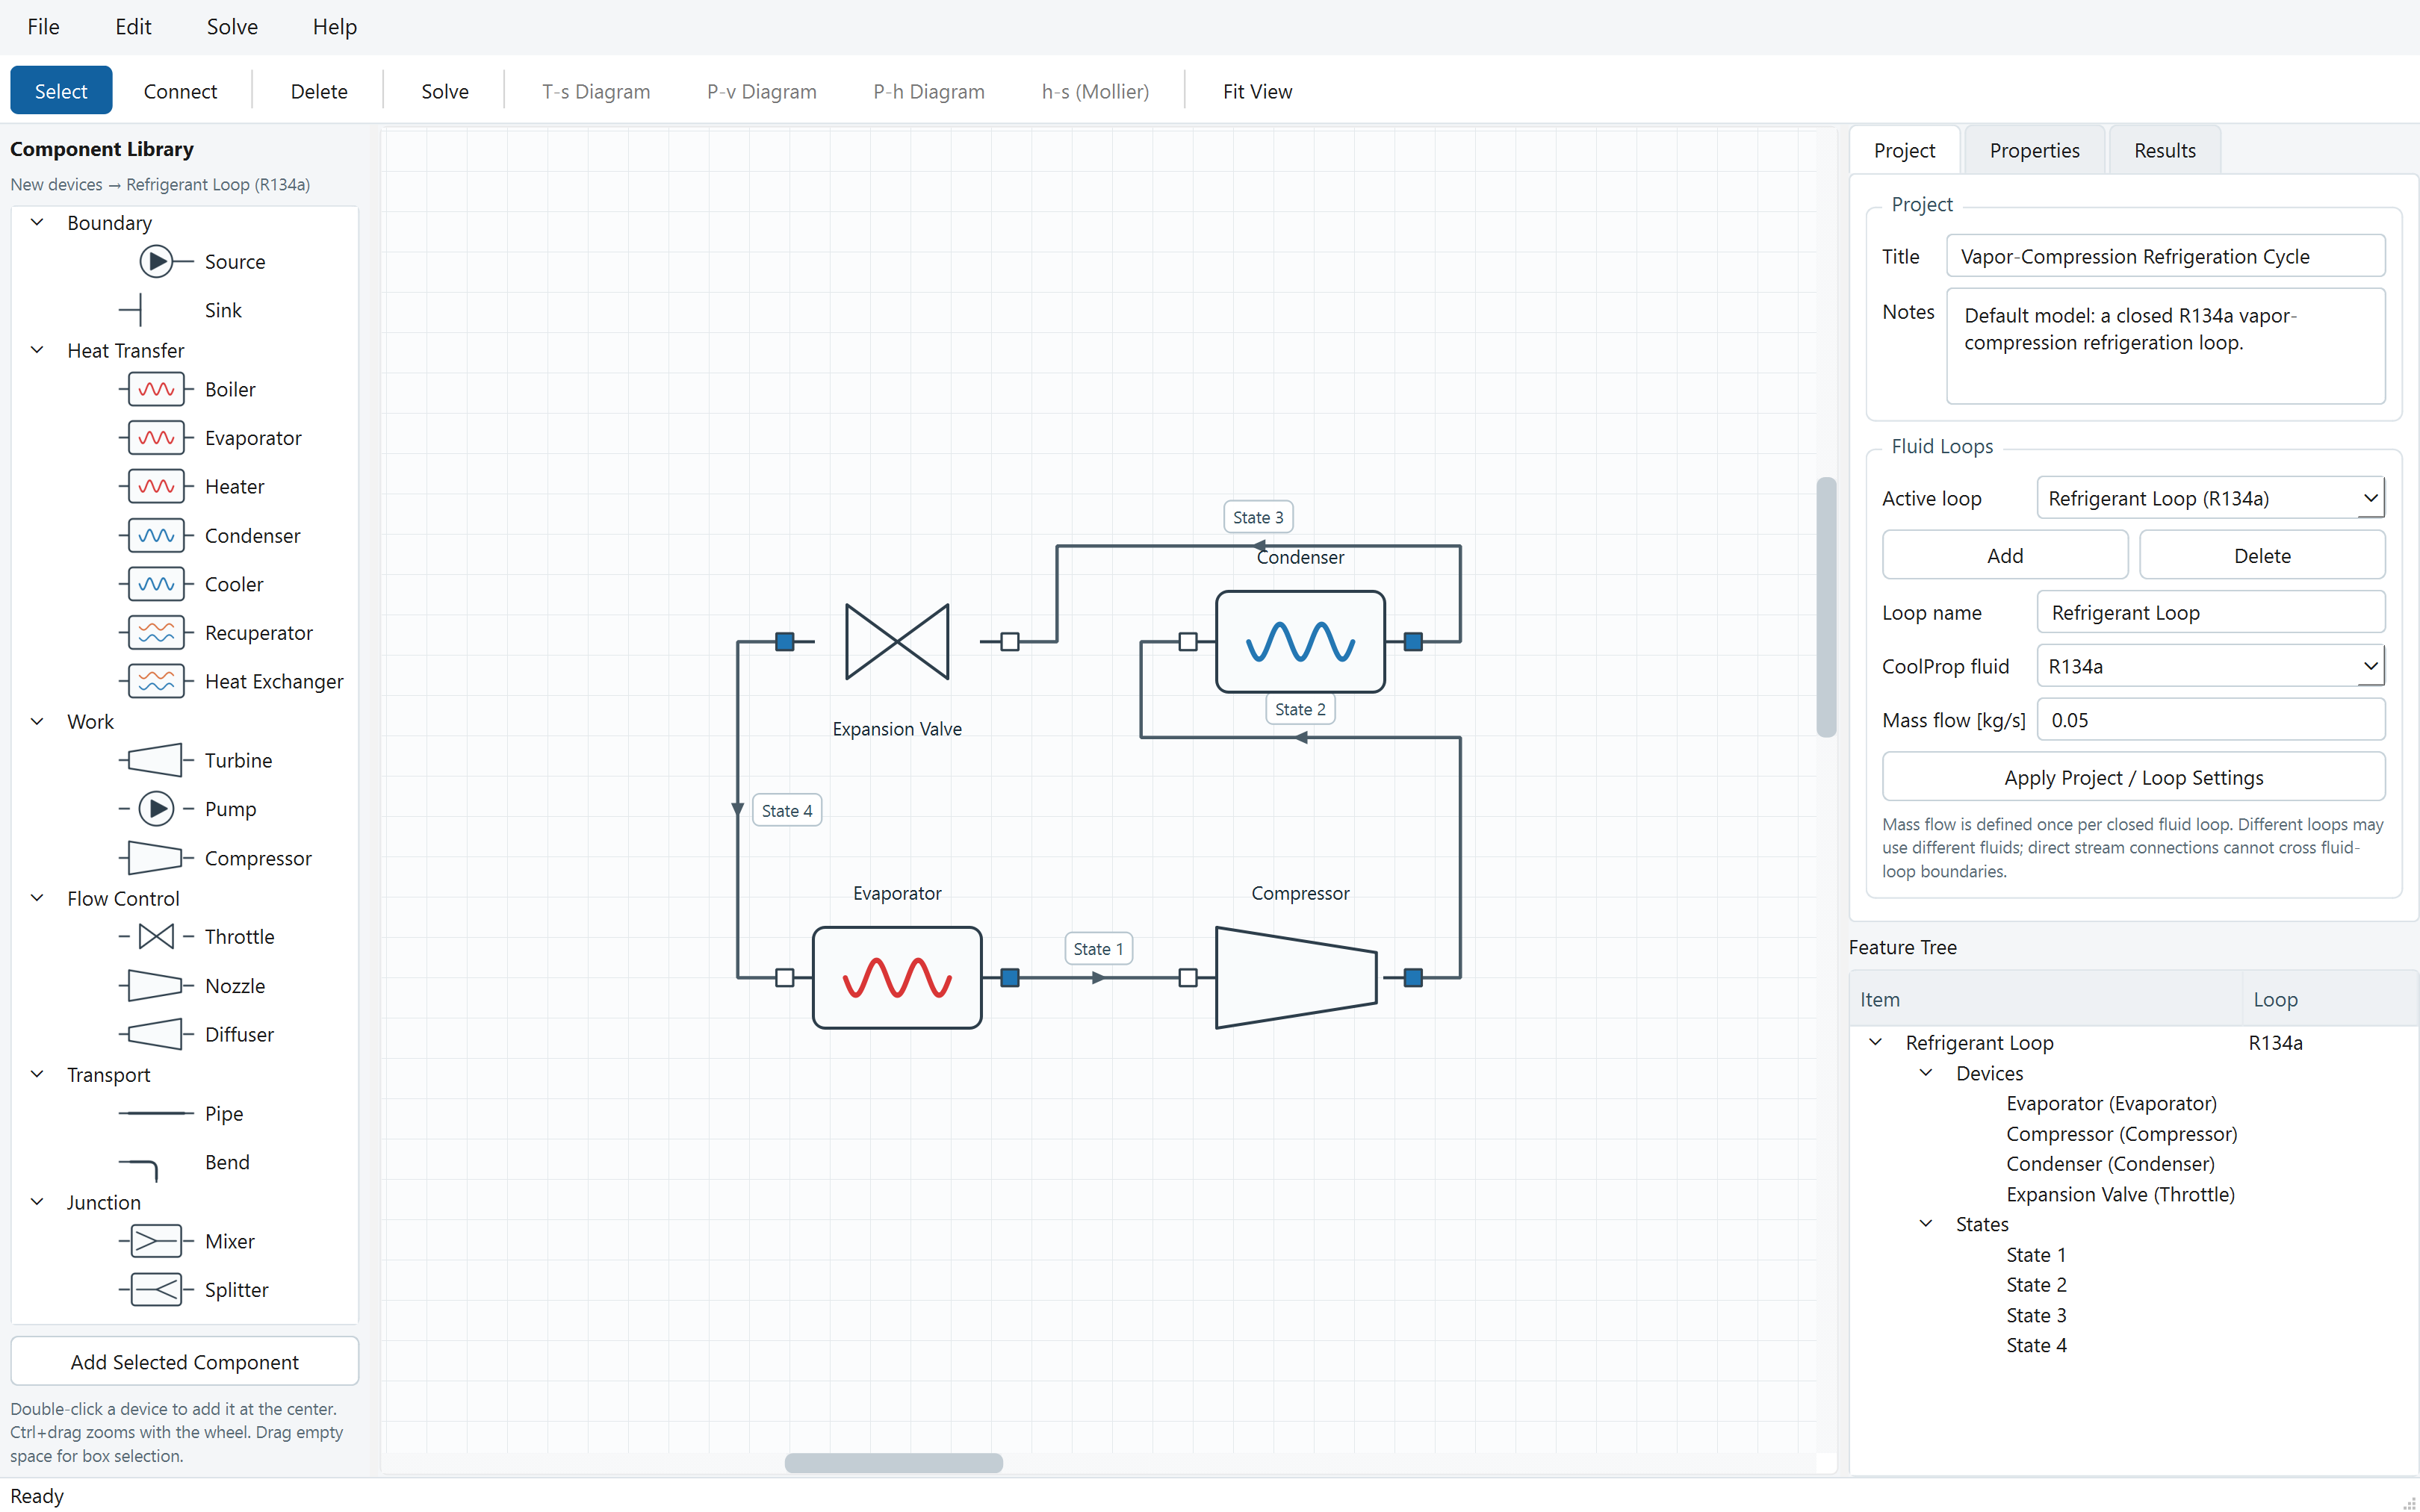The height and width of the screenshot is (1512, 2420).
Task: Collapse the Heat Transfer category
Action: pos(37,350)
